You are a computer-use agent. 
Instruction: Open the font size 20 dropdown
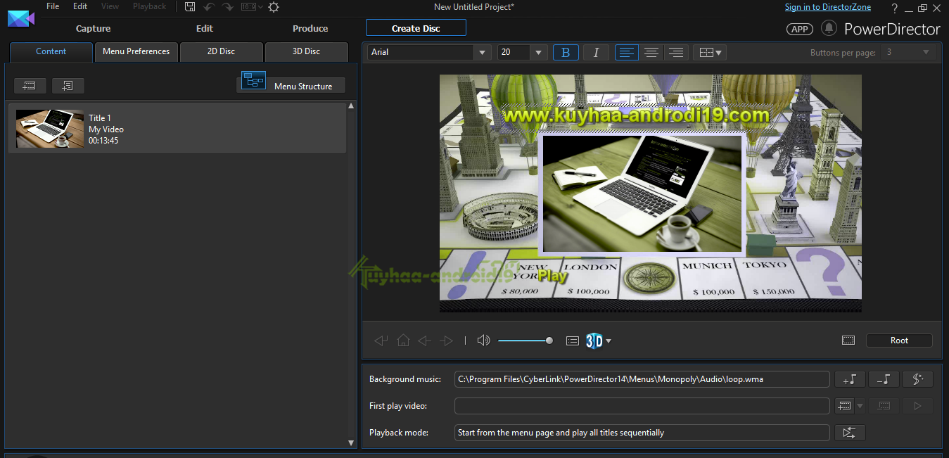pyautogui.click(x=539, y=52)
